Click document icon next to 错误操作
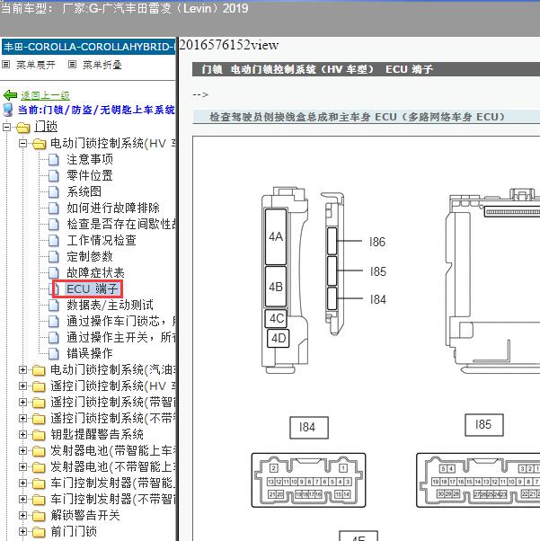Image resolution: width=540 pixels, height=541 pixels. tap(54, 354)
